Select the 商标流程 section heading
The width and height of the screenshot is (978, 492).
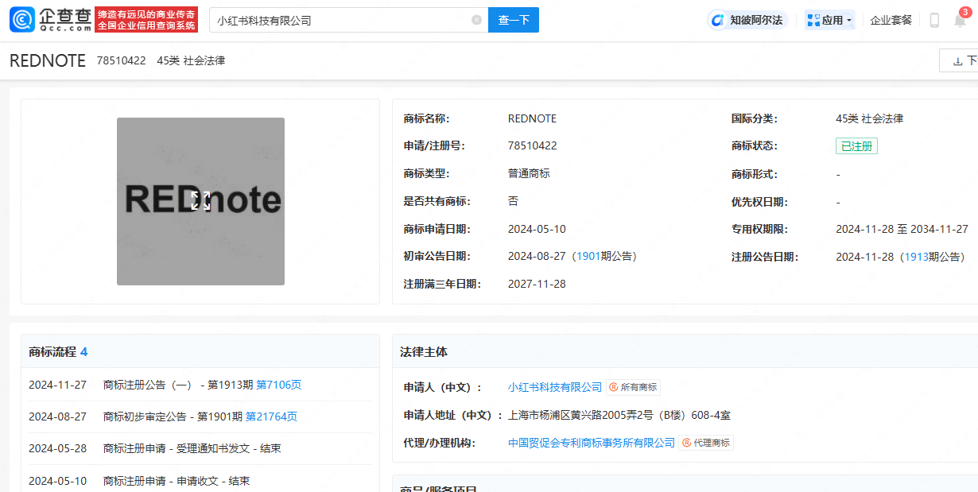[x=58, y=351]
